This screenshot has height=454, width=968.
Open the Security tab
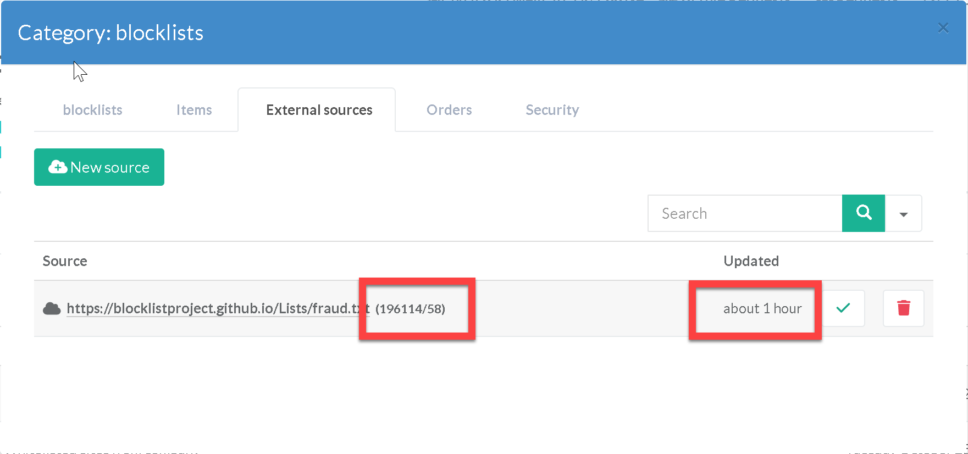click(x=552, y=110)
